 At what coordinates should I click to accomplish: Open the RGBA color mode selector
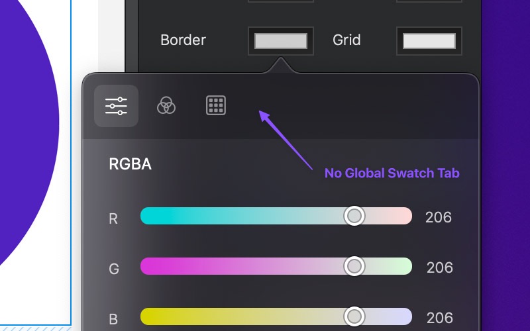click(130, 164)
